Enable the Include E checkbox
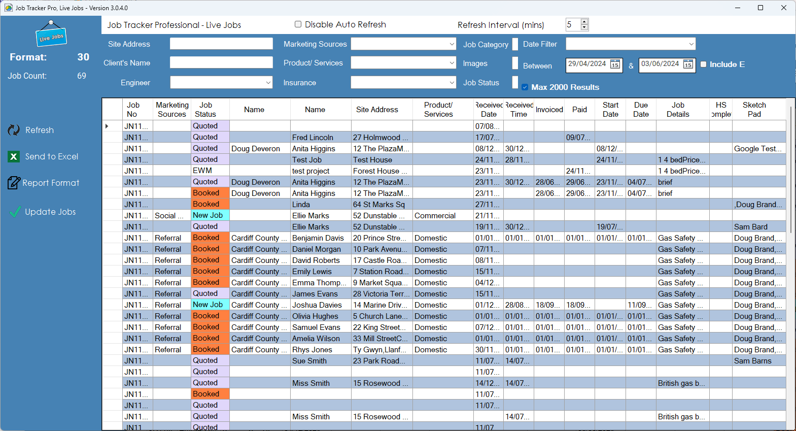 tap(704, 64)
